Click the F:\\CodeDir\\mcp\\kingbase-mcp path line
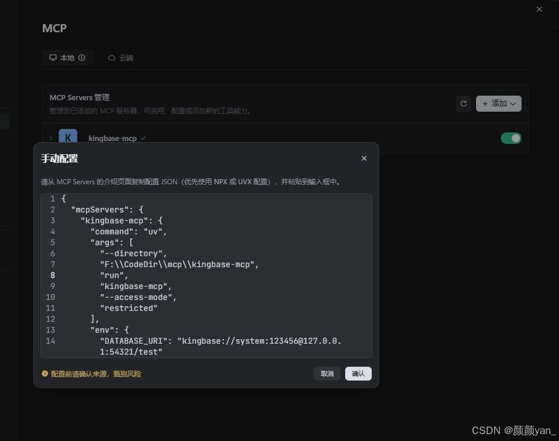Image resolution: width=559 pixels, height=441 pixels. [179, 264]
